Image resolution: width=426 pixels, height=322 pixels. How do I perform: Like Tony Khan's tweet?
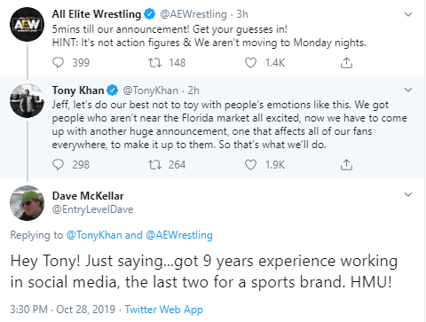(x=250, y=165)
